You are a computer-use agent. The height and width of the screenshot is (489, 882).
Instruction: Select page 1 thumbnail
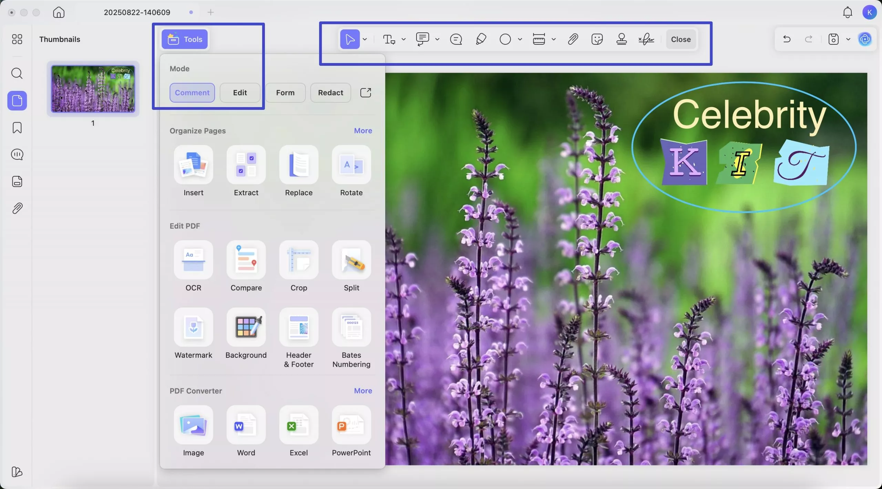click(93, 89)
